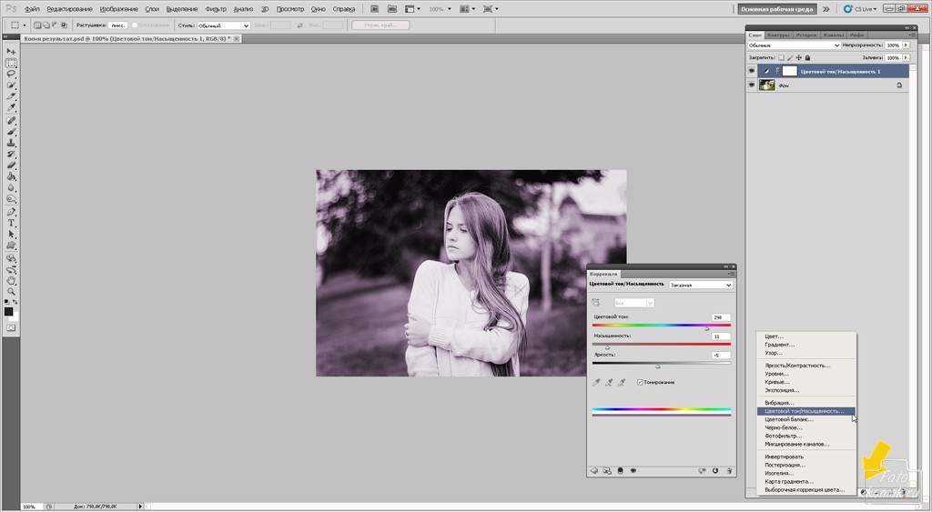Viewport: 932px width, 512px height.
Task: Open the Фильтр menu
Action: pos(216,9)
